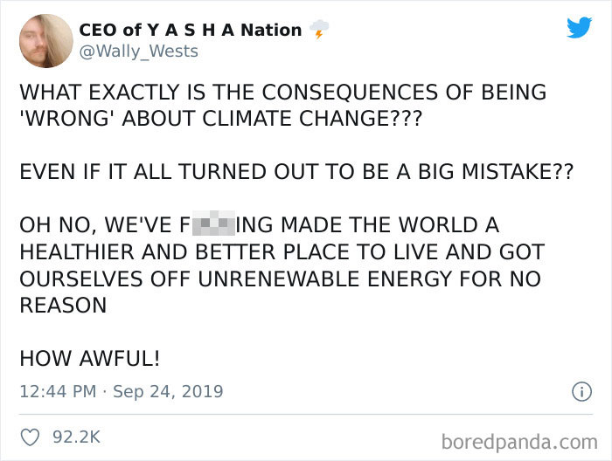This screenshot has width=612, height=461.
Task: Click the Twitter bird logo
Action: pyautogui.click(x=578, y=27)
